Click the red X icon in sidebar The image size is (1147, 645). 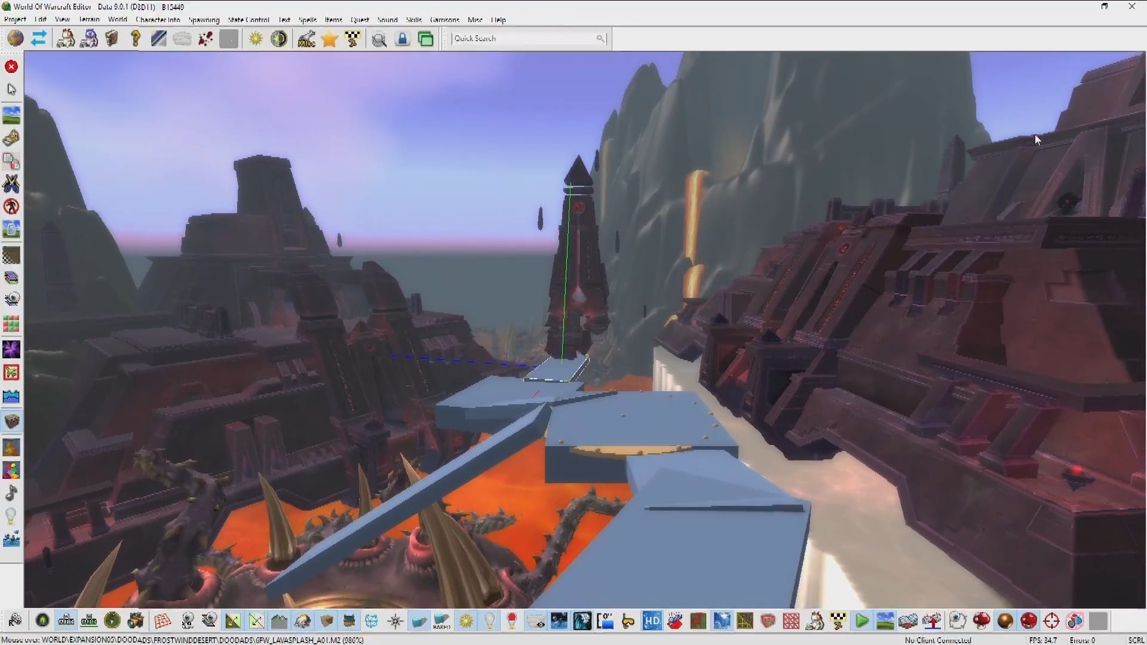[x=11, y=67]
